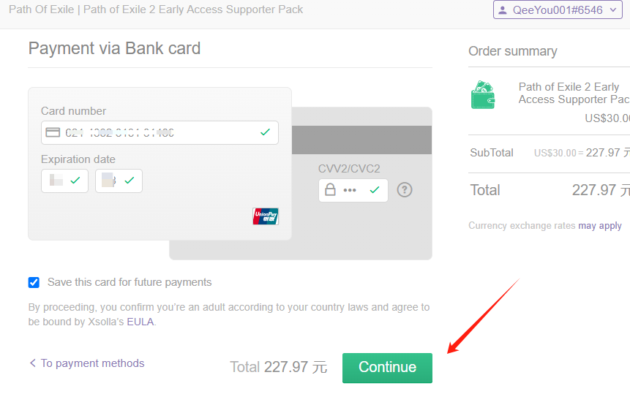Click the green checkmark in card number field
The image size is (630, 394).
(x=265, y=132)
